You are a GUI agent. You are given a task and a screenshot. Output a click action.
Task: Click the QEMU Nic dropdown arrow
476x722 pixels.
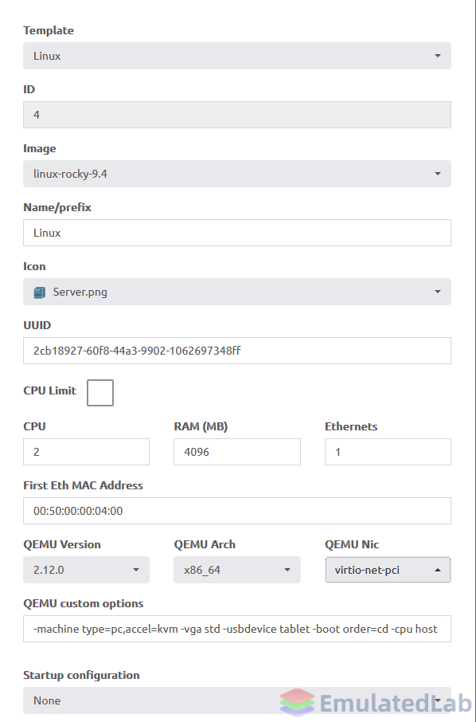[x=438, y=570]
